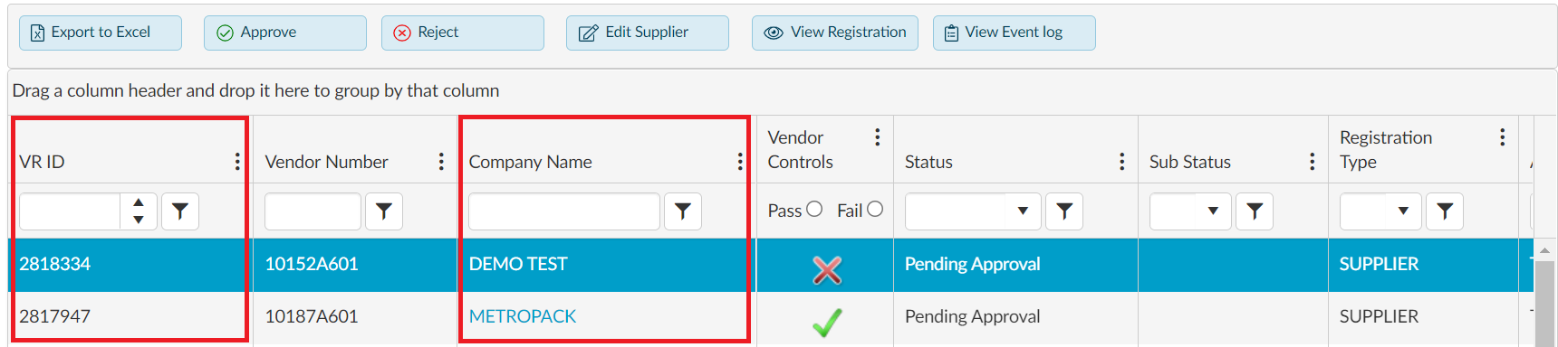1558x347 pixels.
Task: Click the Export to Excel button
Action: point(101,33)
